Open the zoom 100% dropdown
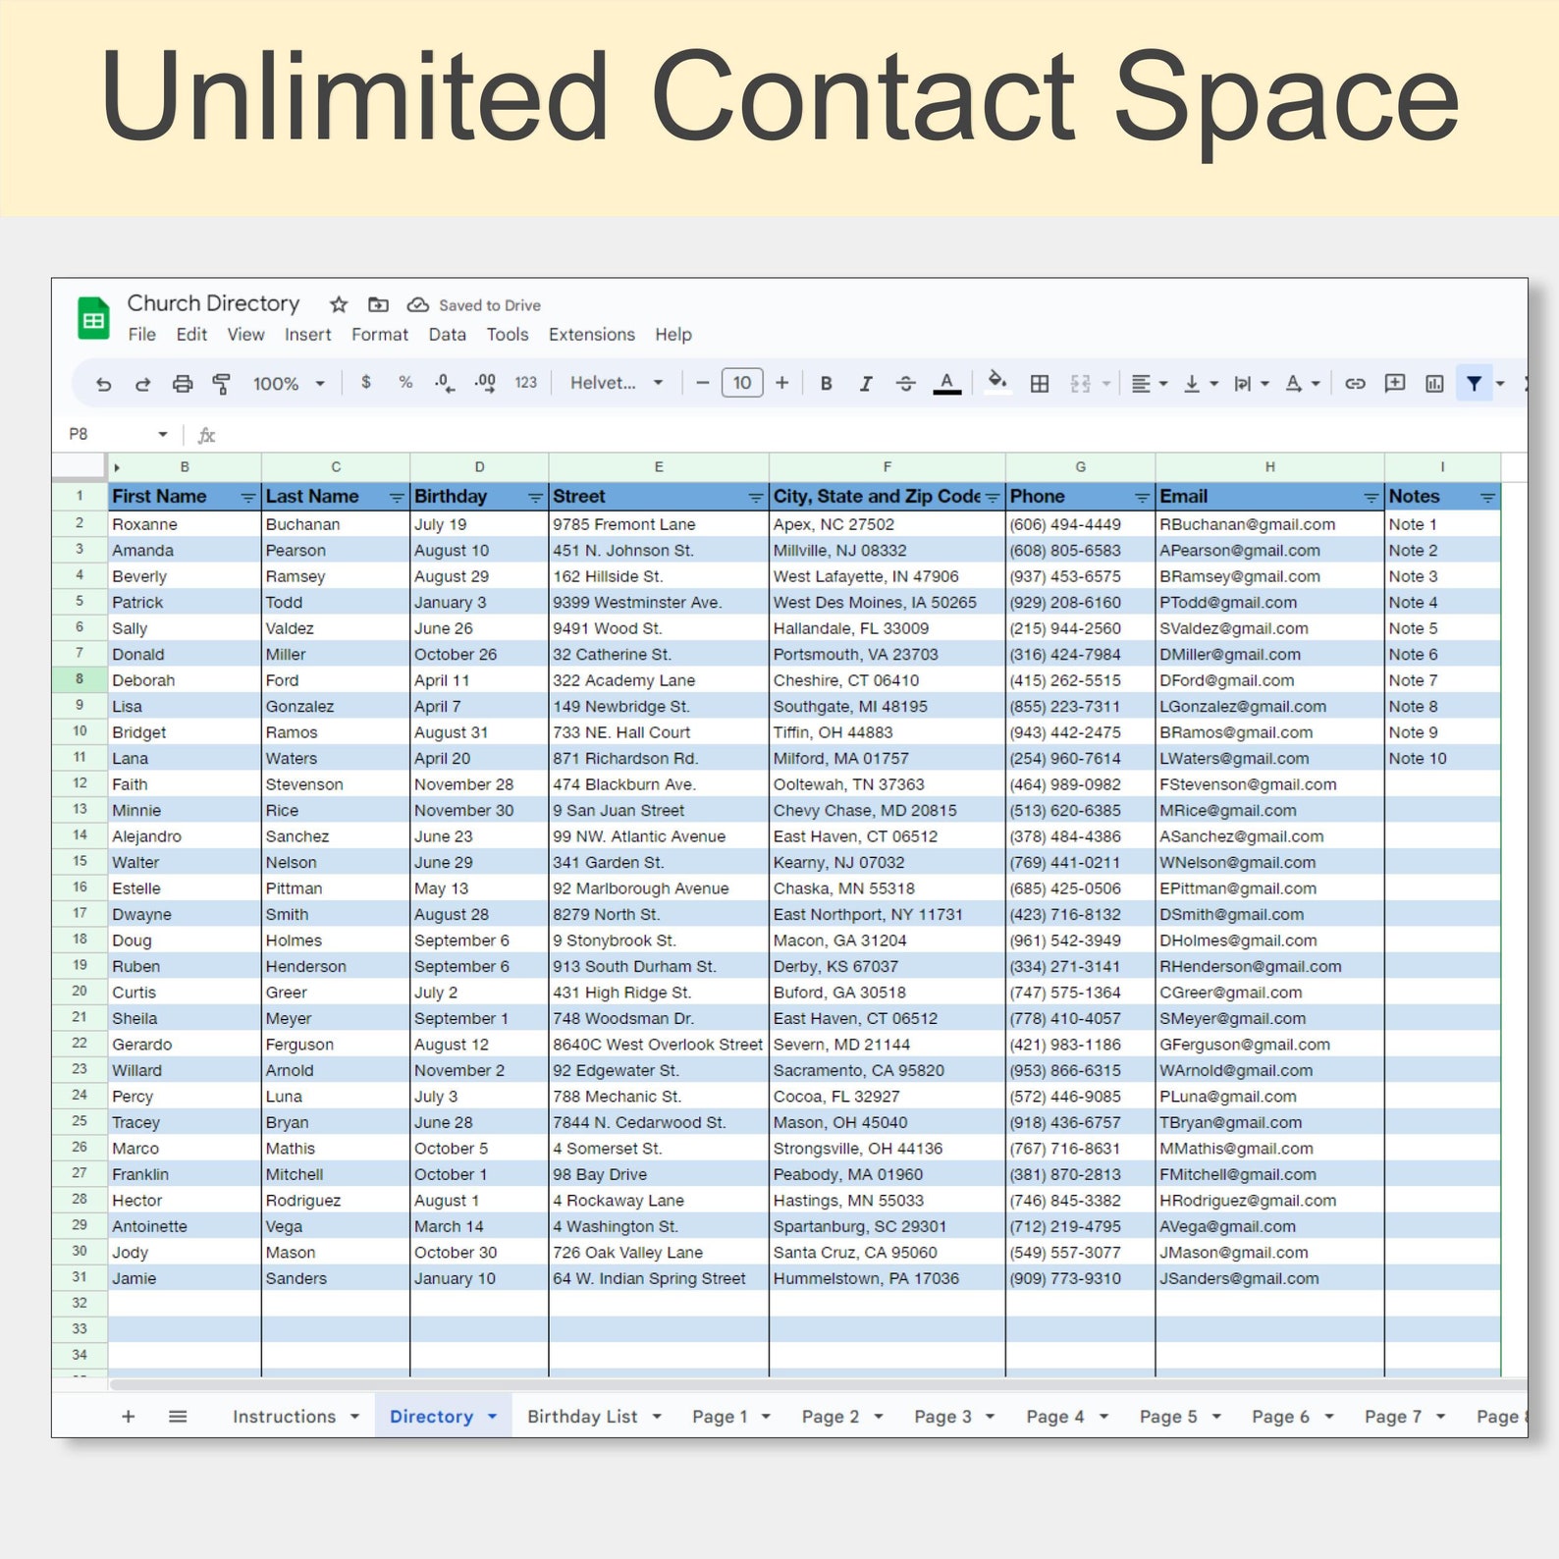 coord(288,384)
